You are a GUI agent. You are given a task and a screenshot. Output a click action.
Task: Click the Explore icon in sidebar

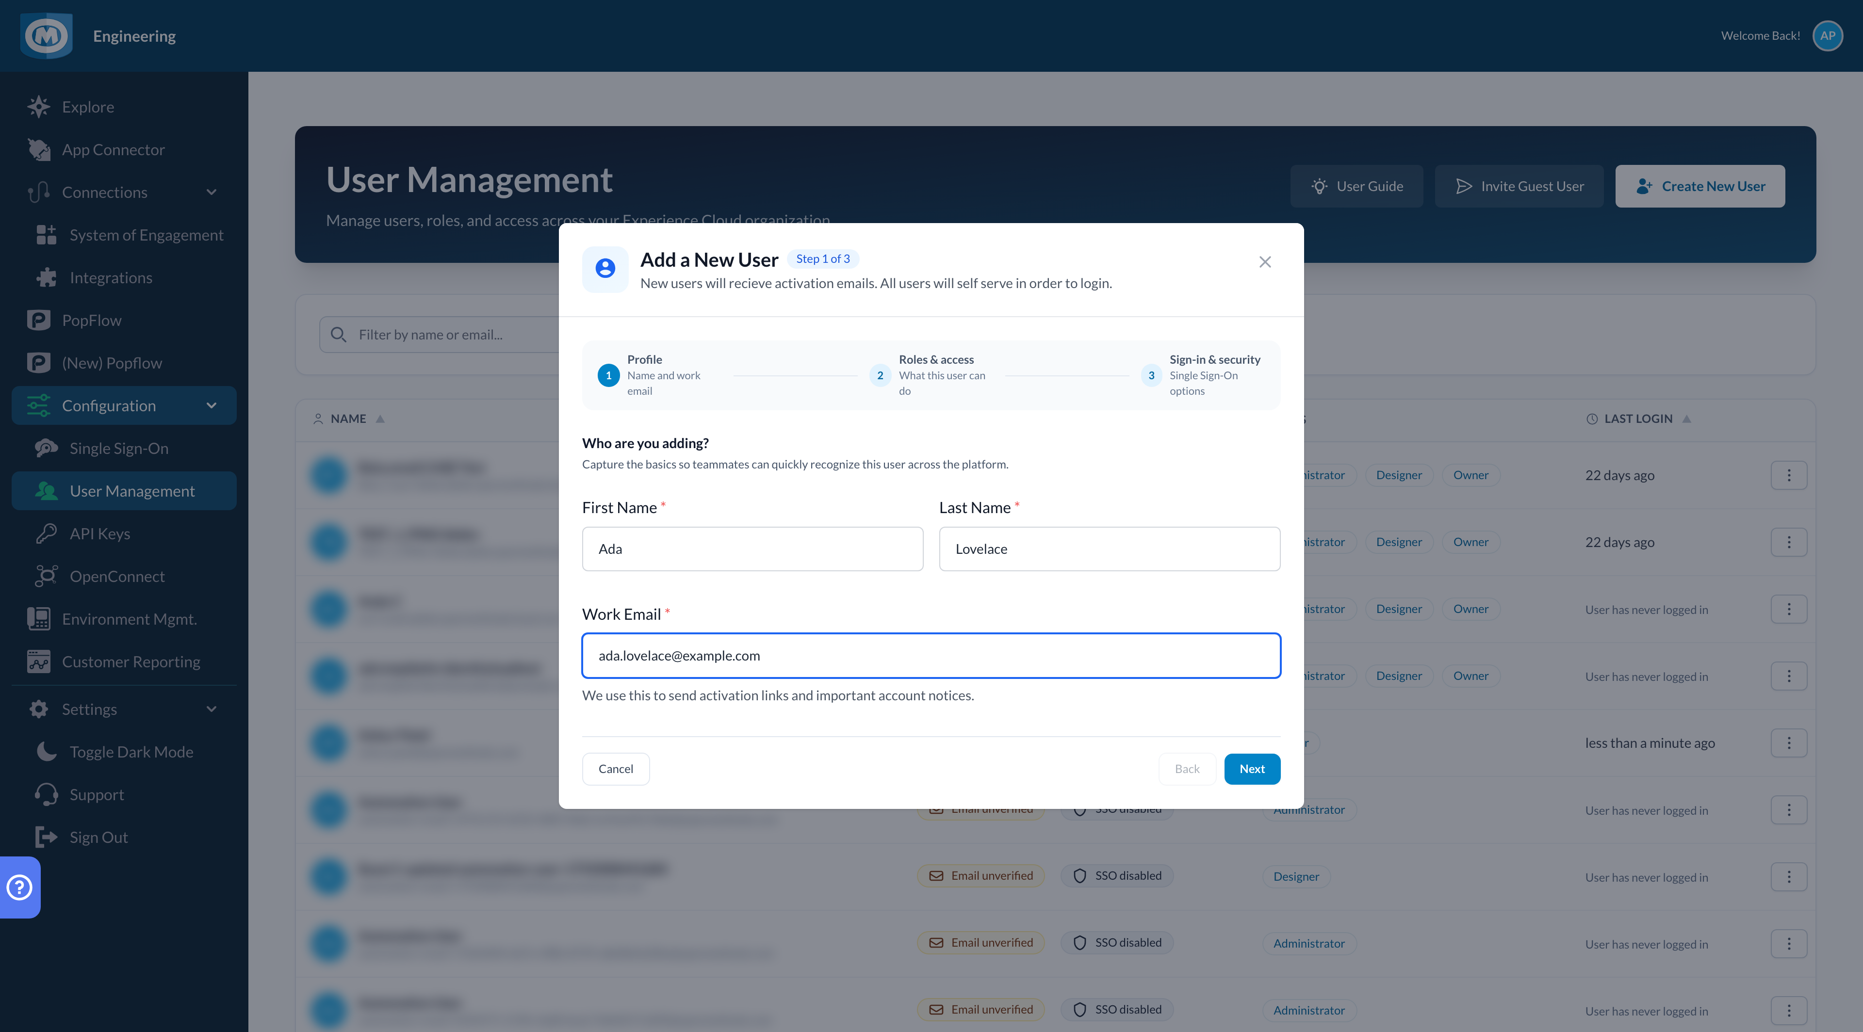coord(38,107)
